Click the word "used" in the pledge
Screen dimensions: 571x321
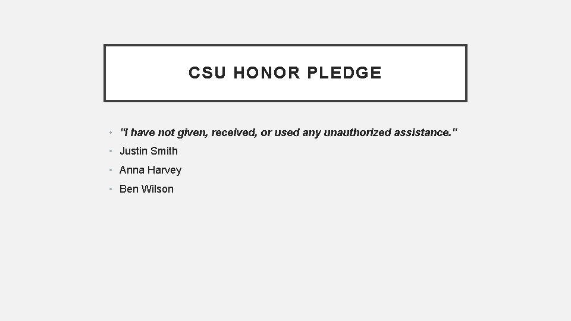pyautogui.click(x=287, y=132)
